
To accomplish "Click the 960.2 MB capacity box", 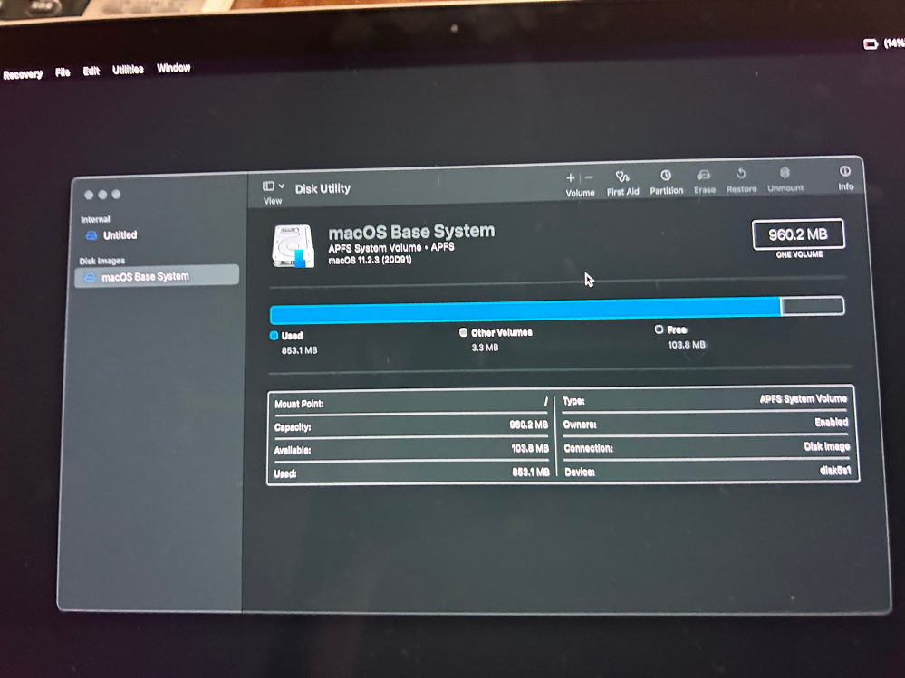I will [798, 234].
